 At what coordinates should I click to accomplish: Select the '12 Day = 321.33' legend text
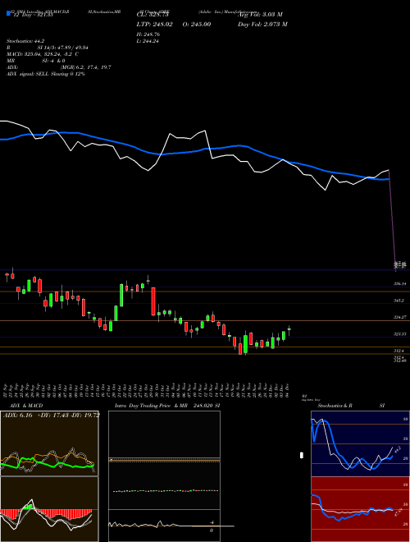(x=33, y=15)
